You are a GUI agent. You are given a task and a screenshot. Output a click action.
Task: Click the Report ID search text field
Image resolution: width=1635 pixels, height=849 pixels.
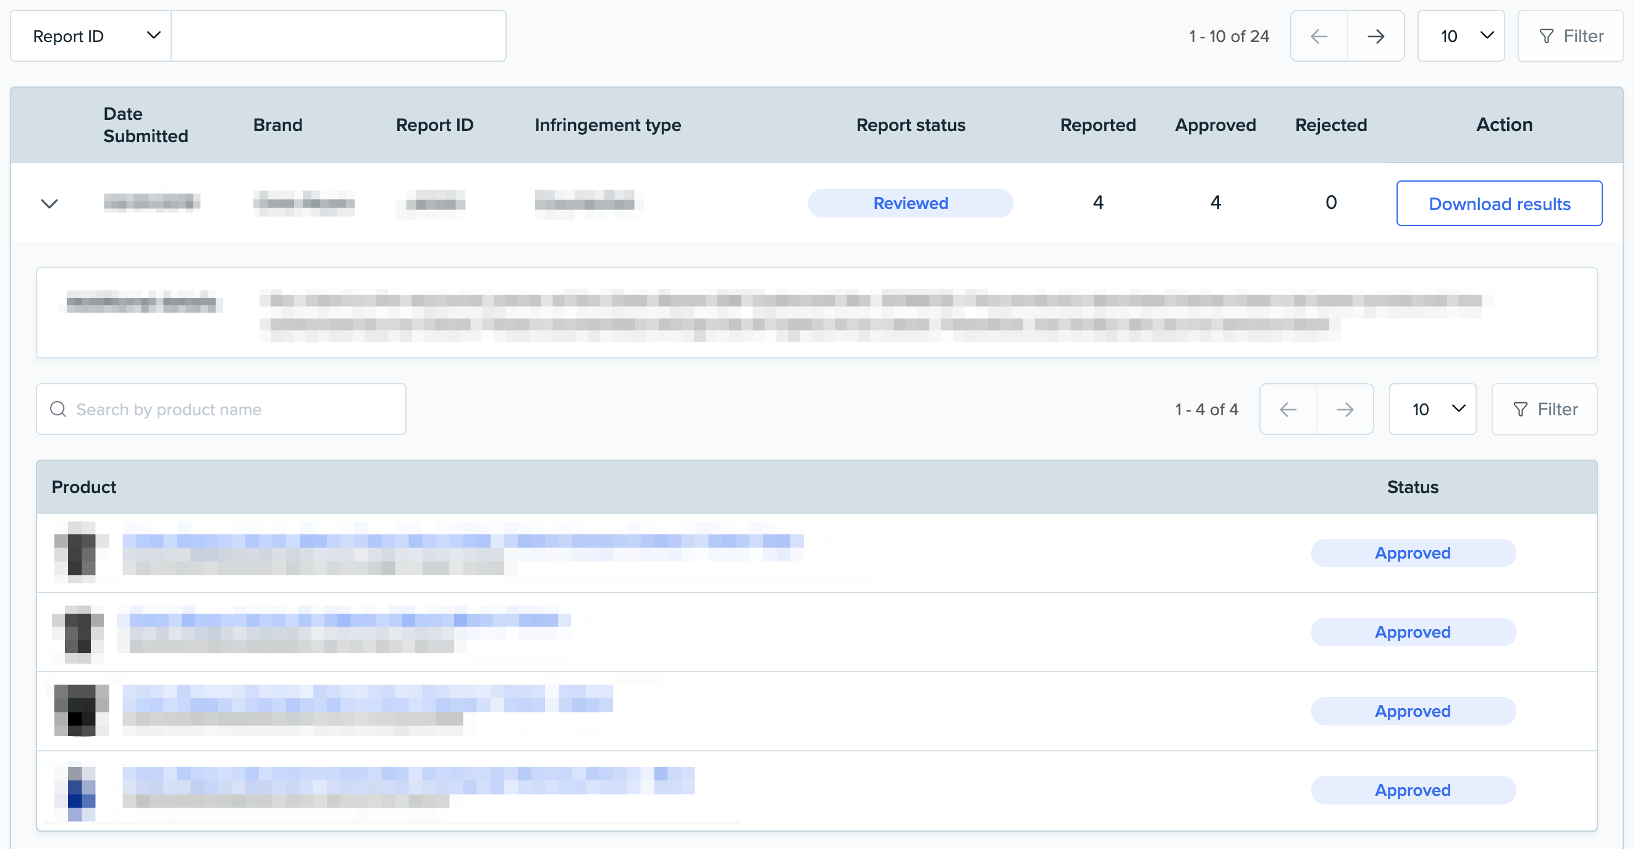click(x=338, y=36)
